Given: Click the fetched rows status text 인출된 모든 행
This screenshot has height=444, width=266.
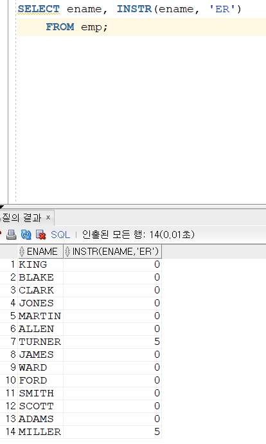Looking at the screenshot, I should pos(138,234).
